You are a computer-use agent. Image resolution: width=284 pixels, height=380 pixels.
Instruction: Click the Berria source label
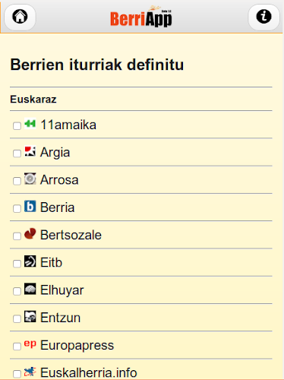[x=57, y=207]
